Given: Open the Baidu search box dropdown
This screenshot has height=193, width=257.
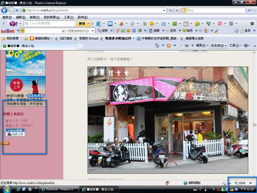Looking at the screenshot, I should (x=93, y=31).
